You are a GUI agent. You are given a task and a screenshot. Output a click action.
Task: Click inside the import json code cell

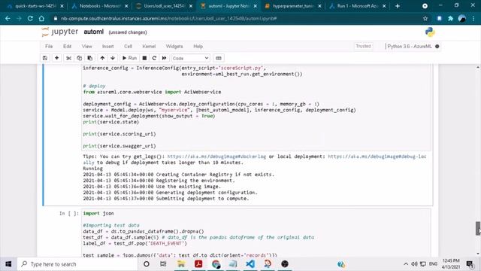(256, 233)
